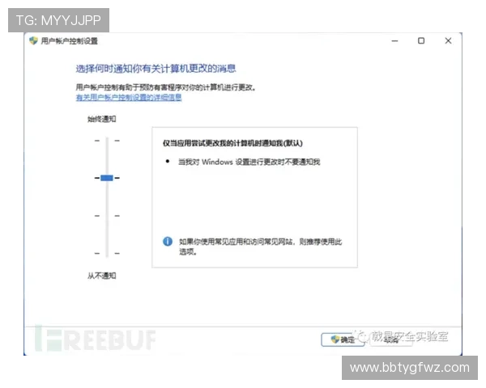Click the blue info icon in description box

coord(168,242)
